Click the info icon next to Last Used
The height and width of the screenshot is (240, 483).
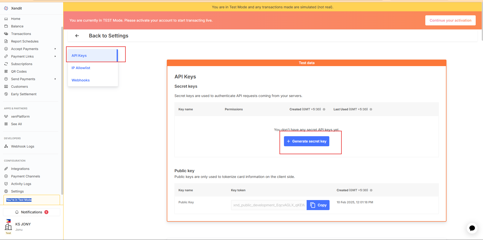point(371,109)
